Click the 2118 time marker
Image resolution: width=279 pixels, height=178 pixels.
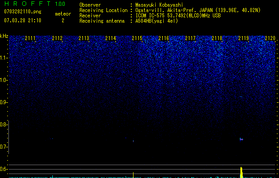[217, 38]
